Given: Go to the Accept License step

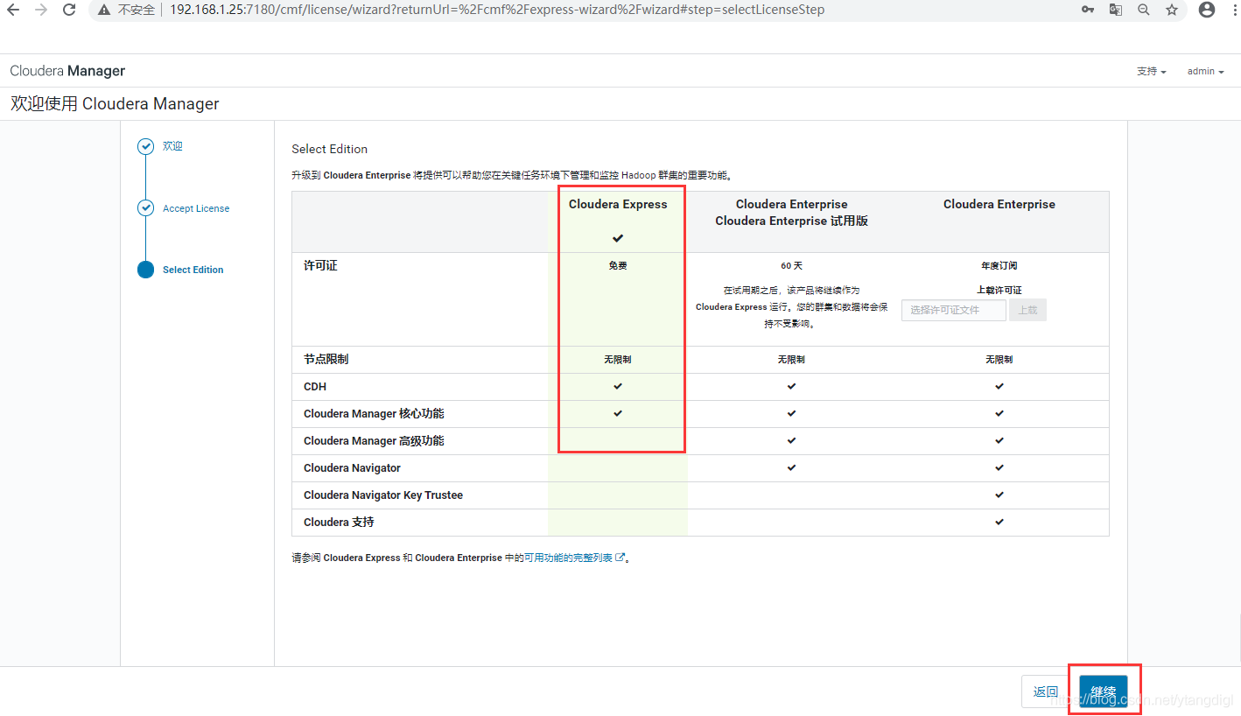Looking at the screenshot, I should click(x=196, y=208).
